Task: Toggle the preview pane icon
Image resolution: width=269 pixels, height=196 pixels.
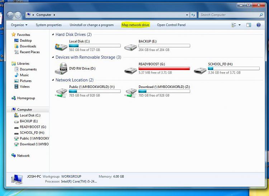Action: tap(249, 25)
